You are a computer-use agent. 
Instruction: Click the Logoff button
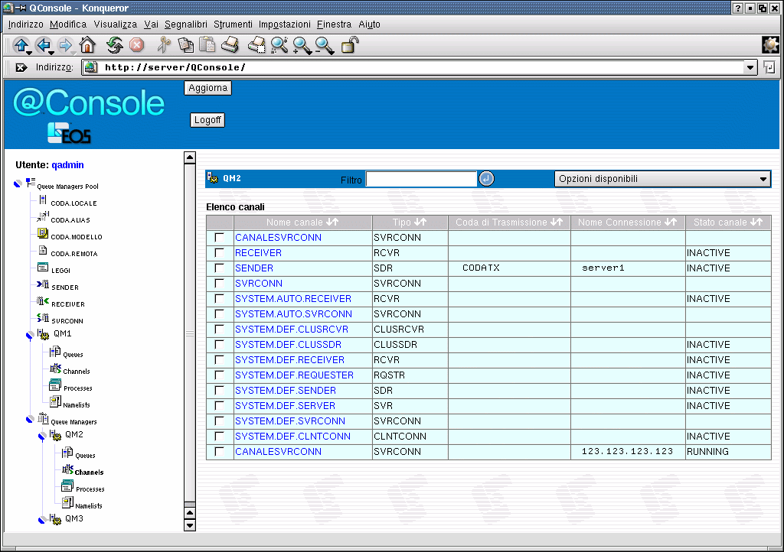tap(207, 120)
